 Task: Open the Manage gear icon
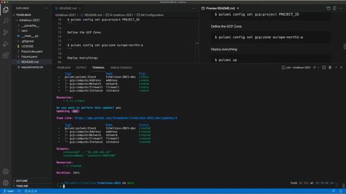coord(6,183)
